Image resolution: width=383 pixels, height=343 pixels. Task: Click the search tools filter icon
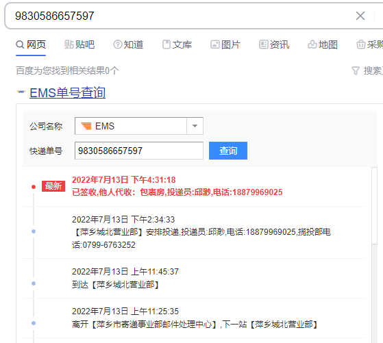[356, 71]
